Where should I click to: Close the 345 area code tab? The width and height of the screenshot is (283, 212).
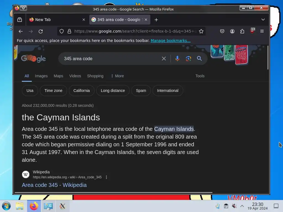tap(146, 20)
